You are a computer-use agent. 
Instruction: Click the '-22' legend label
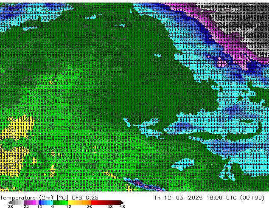(x=25, y=206)
